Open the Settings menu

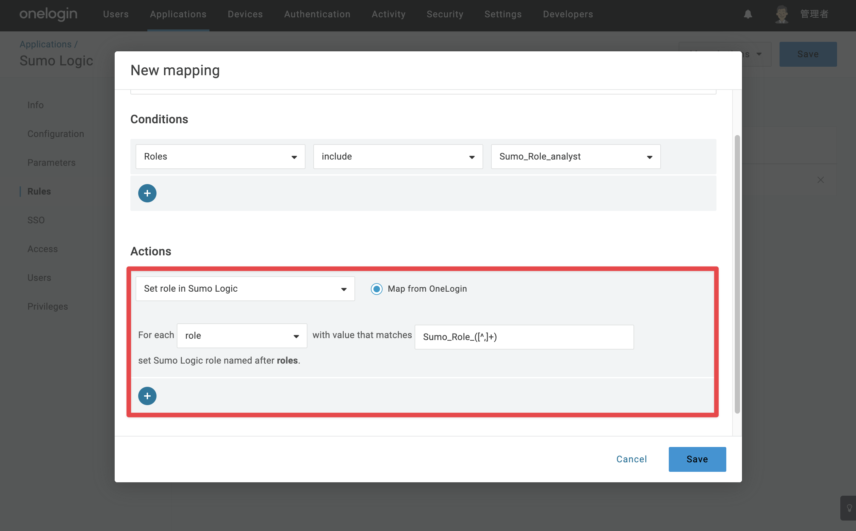click(x=503, y=14)
